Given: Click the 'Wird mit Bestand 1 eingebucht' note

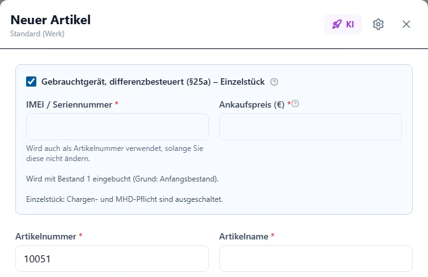Looking at the screenshot, I should (122, 179).
